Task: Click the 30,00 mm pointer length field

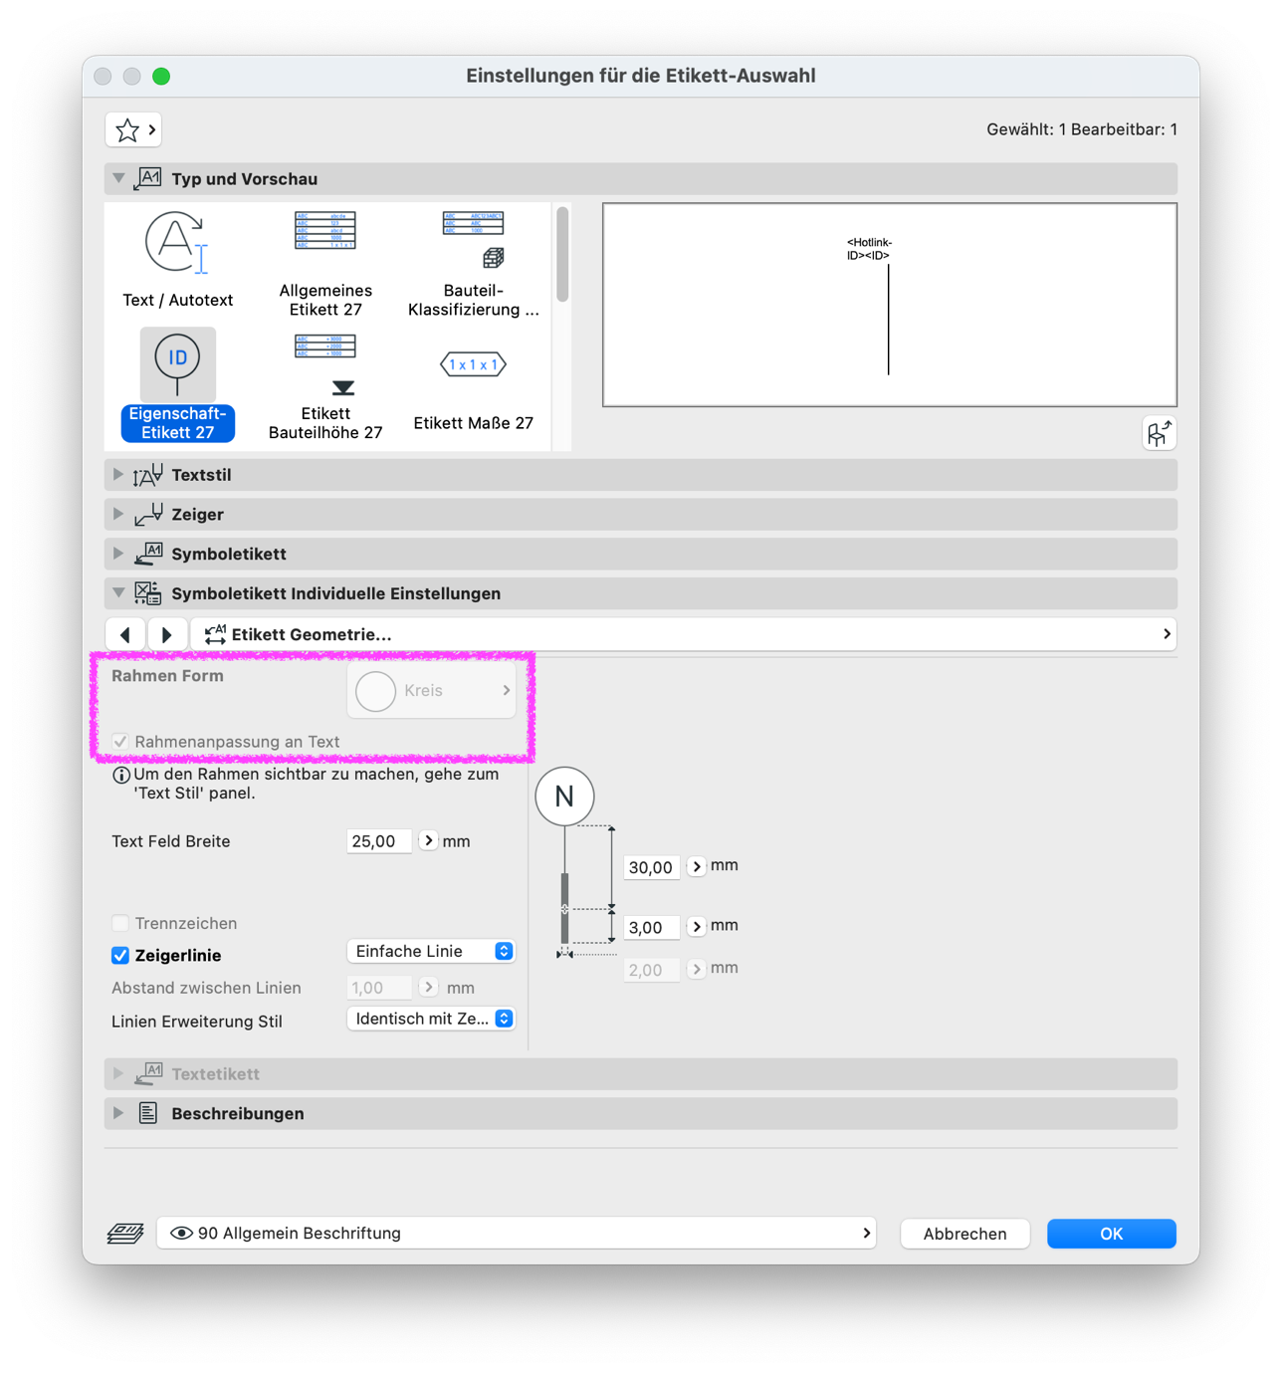Action: pos(652,867)
